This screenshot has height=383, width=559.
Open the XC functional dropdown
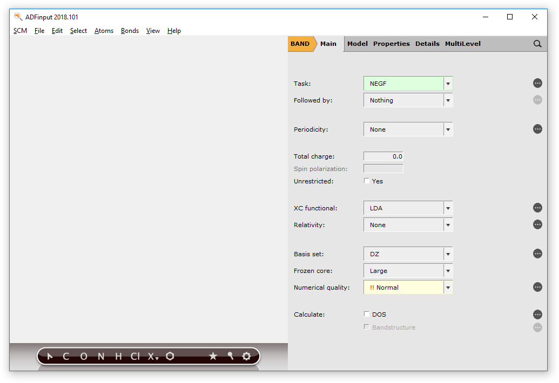pyautogui.click(x=408, y=208)
